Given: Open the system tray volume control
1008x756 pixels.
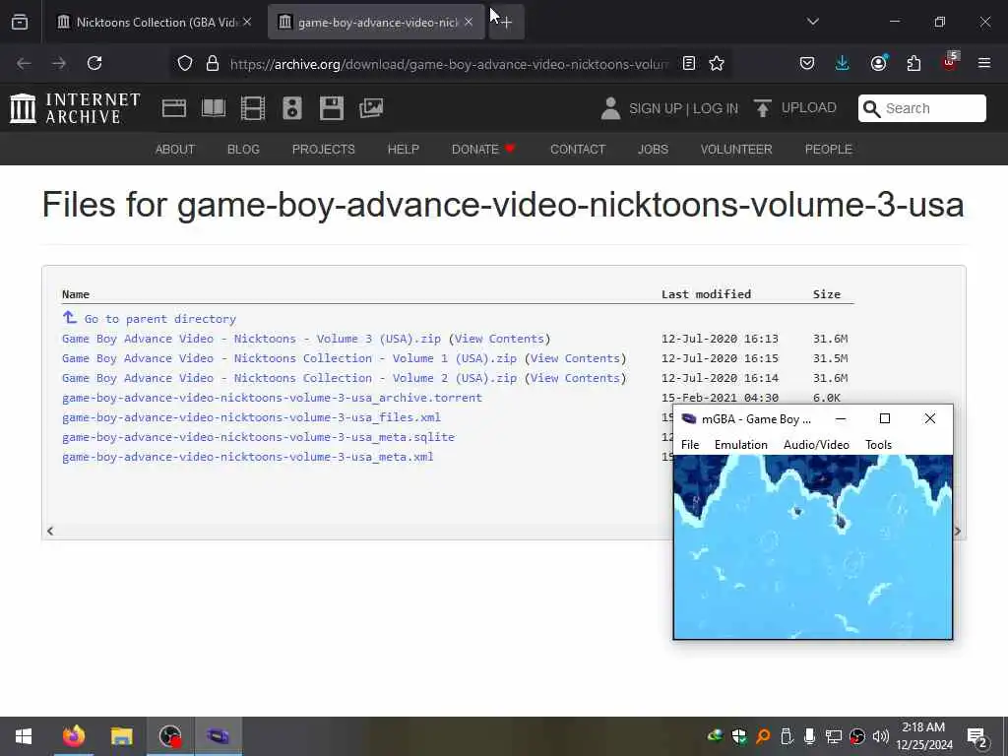Looking at the screenshot, I should 881,736.
